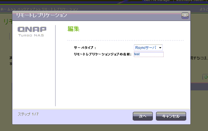208x131 pixels.
Task: Close the リモートレプリケーション dialog with X
Action: tap(185, 15)
